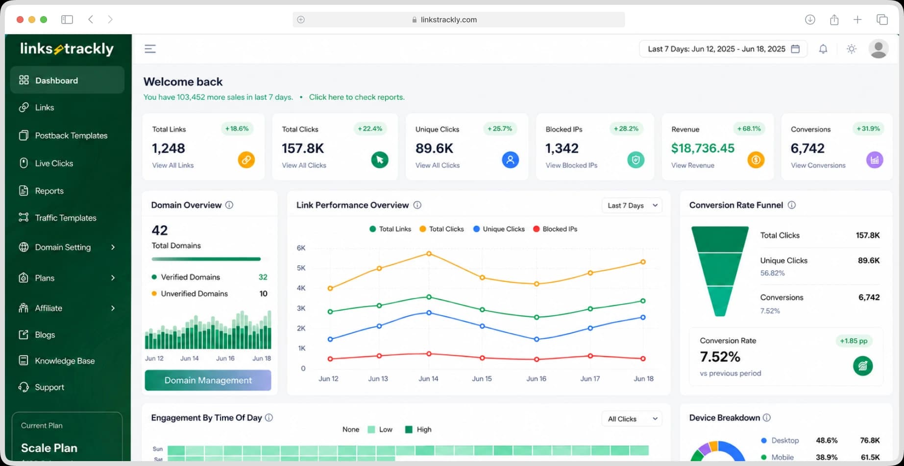This screenshot has width=904, height=466.
Task: Click the Domain Management button
Action: [x=208, y=380]
